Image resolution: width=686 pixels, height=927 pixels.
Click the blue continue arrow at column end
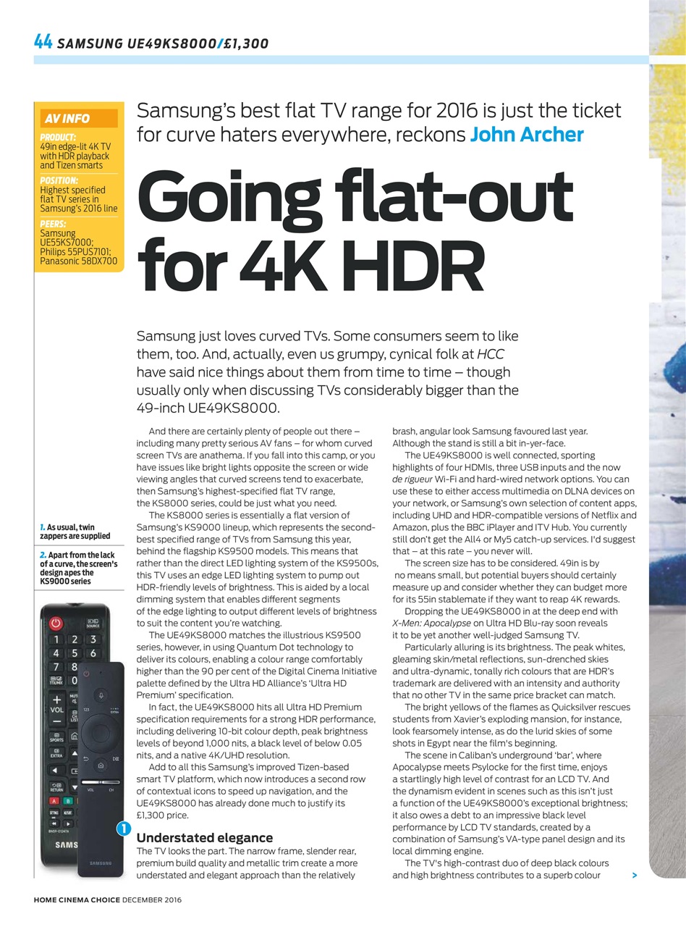635,876
